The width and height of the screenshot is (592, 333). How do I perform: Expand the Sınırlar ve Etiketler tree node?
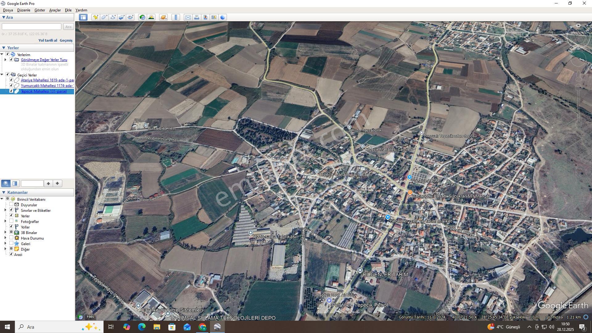(5, 210)
